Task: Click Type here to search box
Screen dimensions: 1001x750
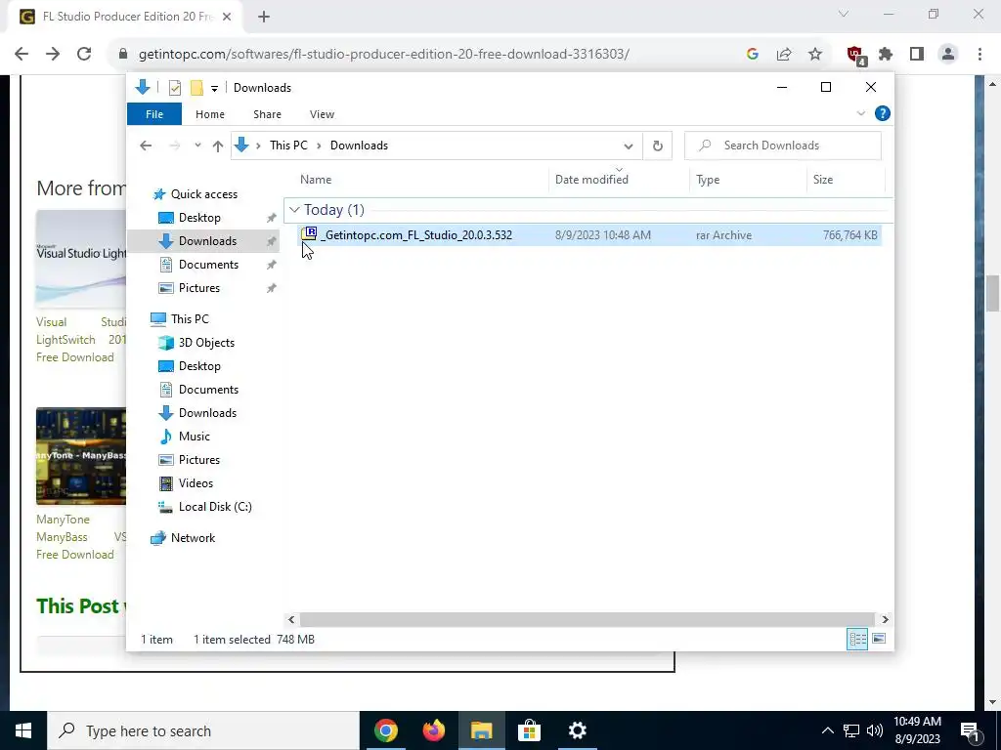Action: pos(203,730)
